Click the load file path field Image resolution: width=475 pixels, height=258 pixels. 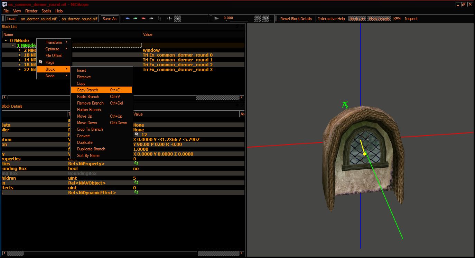[39, 19]
